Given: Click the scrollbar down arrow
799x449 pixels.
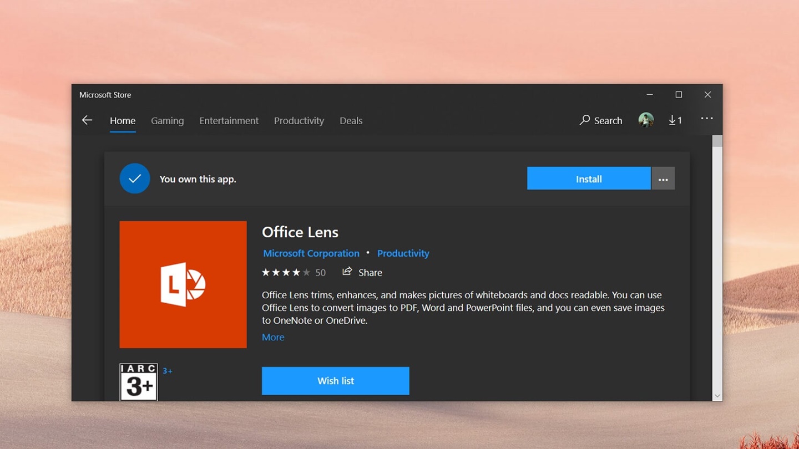Looking at the screenshot, I should [717, 396].
